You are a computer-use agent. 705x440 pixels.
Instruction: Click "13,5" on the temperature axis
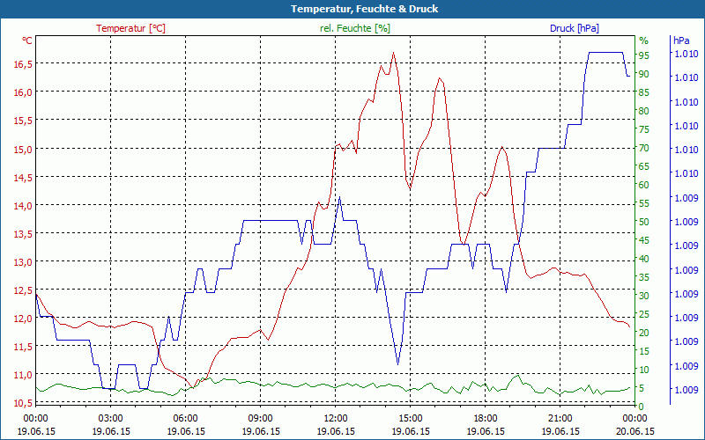click(23, 234)
